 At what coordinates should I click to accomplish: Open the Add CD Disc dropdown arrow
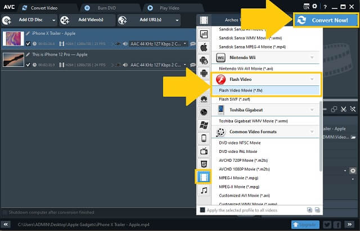coord(53,20)
